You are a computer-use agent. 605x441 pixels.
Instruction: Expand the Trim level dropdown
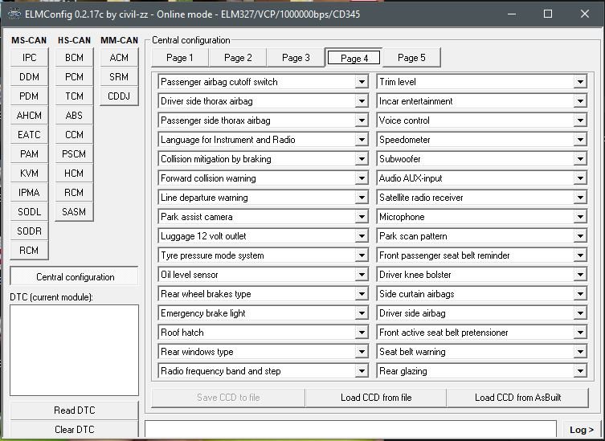coord(580,82)
